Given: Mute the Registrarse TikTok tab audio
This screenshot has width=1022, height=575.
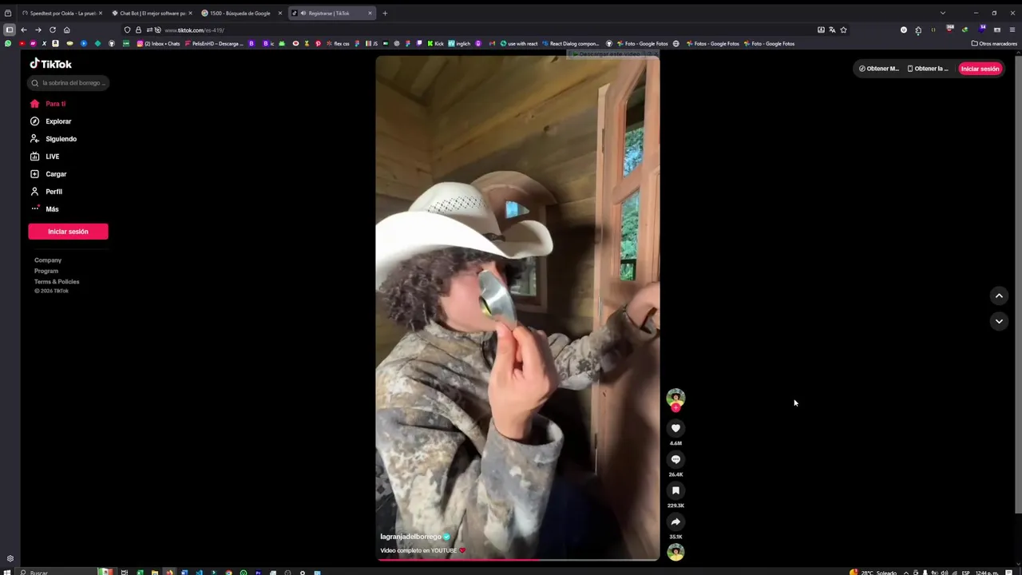Looking at the screenshot, I should 303,14.
